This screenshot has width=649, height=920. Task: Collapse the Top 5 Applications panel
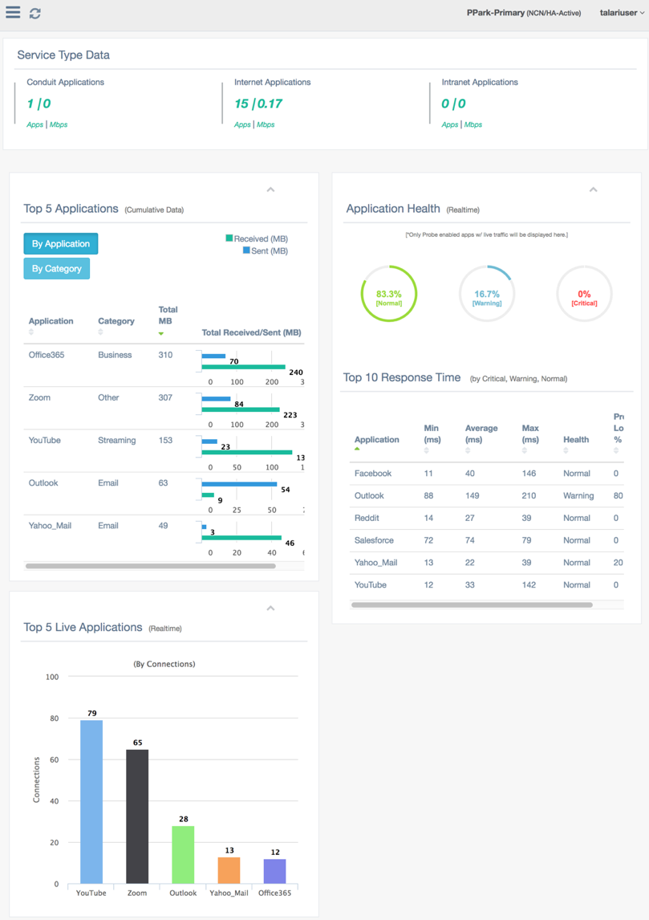click(270, 189)
